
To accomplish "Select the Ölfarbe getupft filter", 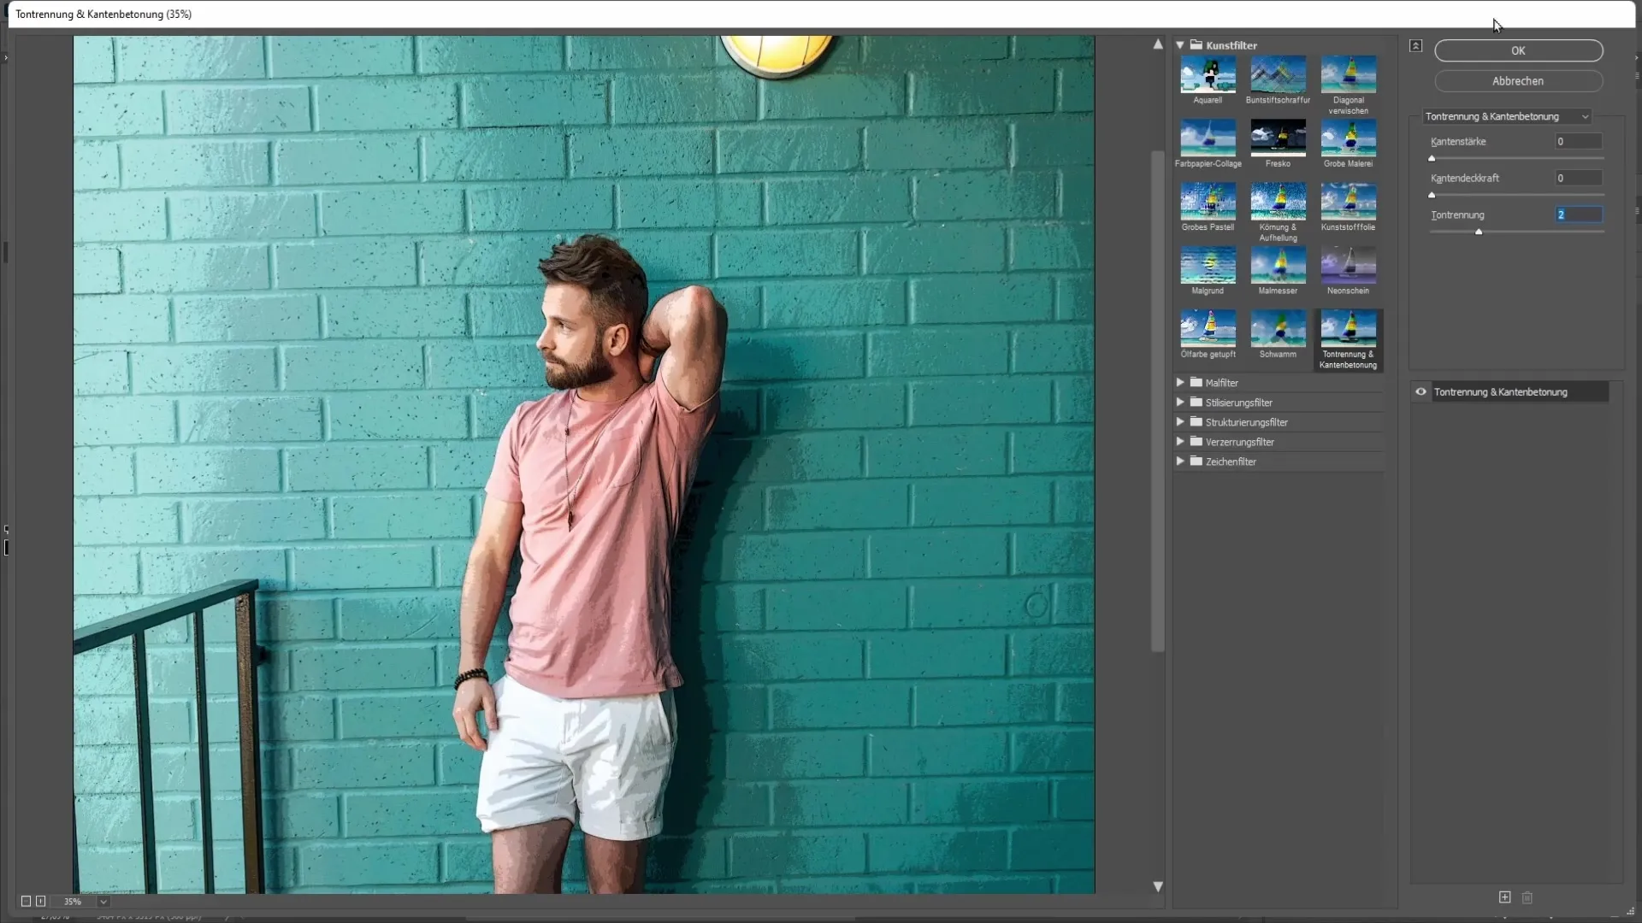I will click(1208, 329).
